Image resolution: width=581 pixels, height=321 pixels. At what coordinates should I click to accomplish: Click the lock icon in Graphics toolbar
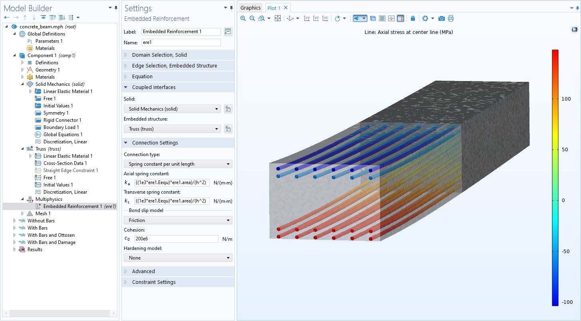click(413, 18)
